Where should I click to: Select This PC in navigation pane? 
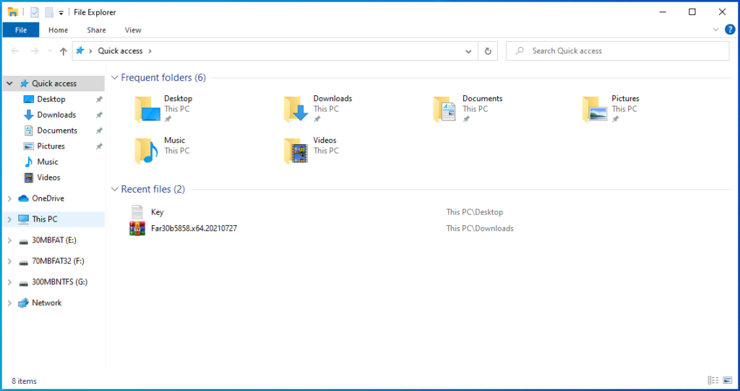tap(44, 219)
